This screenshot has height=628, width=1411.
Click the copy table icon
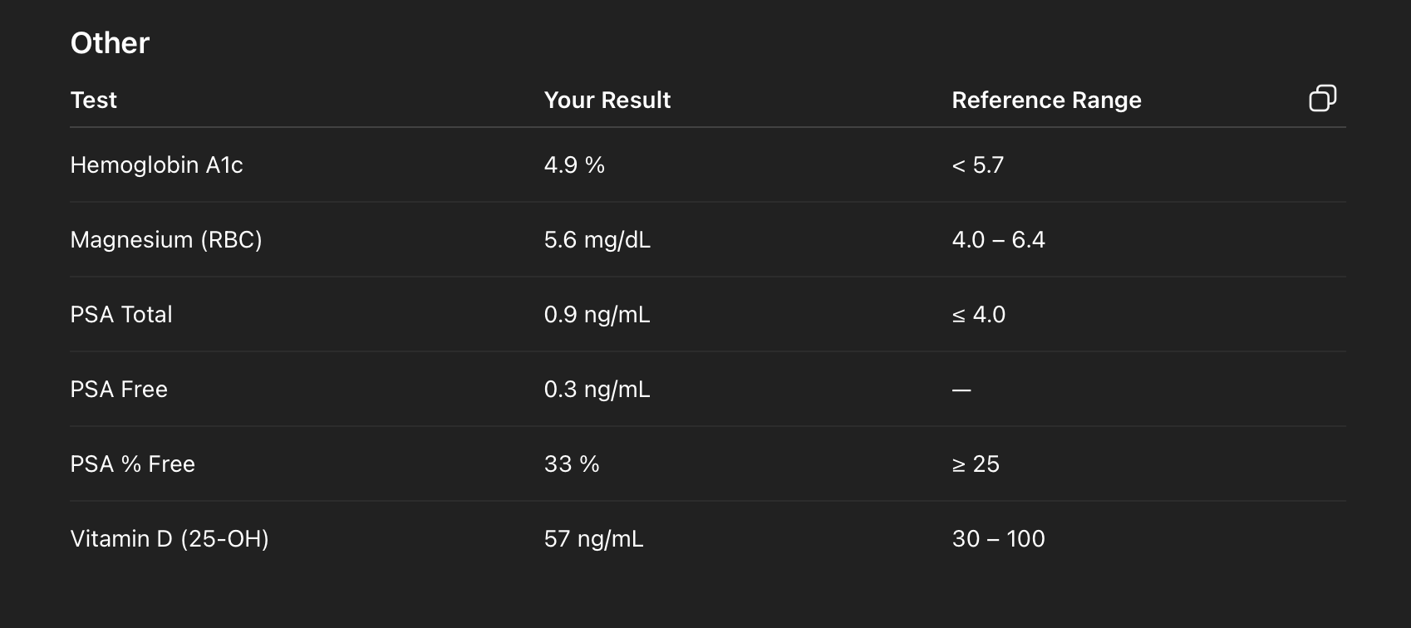pyautogui.click(x=1322, y=99)
